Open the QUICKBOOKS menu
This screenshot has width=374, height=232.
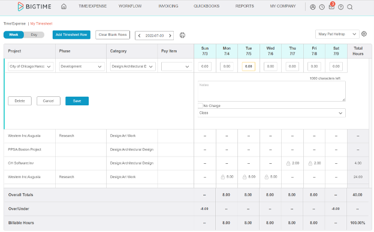206,6
